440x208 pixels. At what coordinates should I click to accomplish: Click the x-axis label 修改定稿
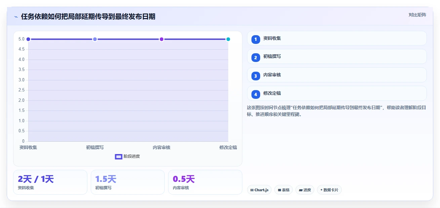(228, 147)
